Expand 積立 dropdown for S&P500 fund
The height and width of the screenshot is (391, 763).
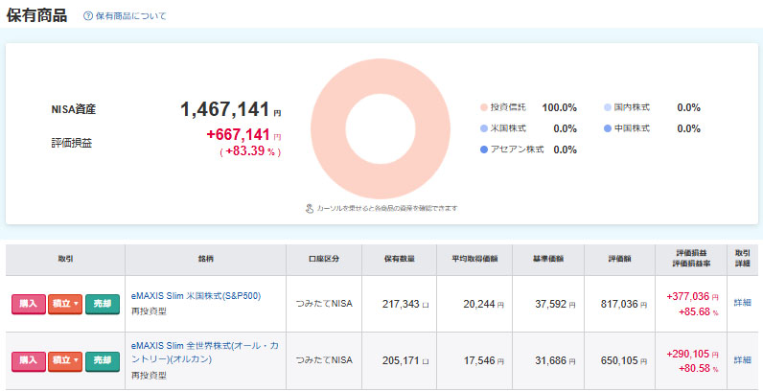65,304
